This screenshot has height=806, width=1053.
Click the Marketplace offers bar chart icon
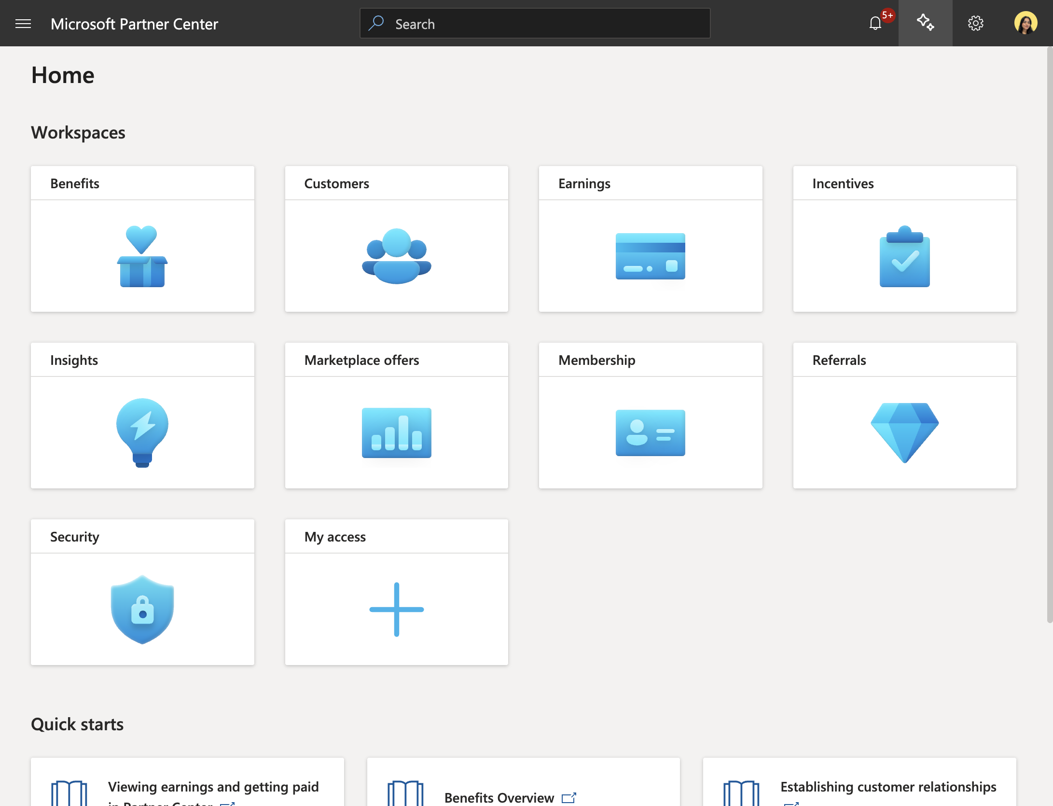(397, 433)
